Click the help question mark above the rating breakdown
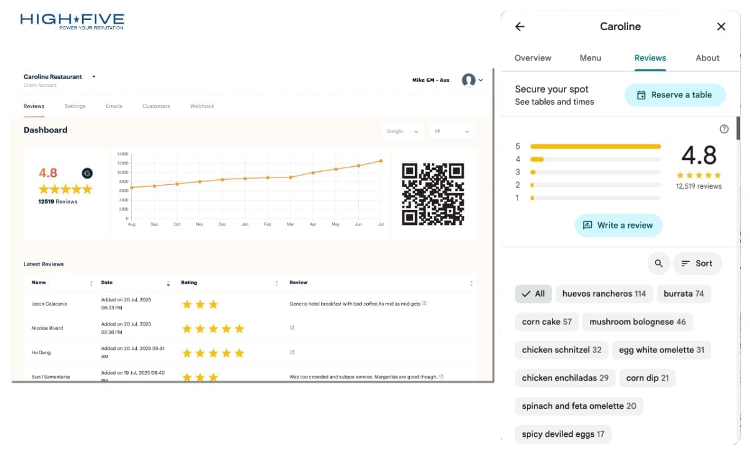The height and width of the screenshot is (458, 750). 724,129
